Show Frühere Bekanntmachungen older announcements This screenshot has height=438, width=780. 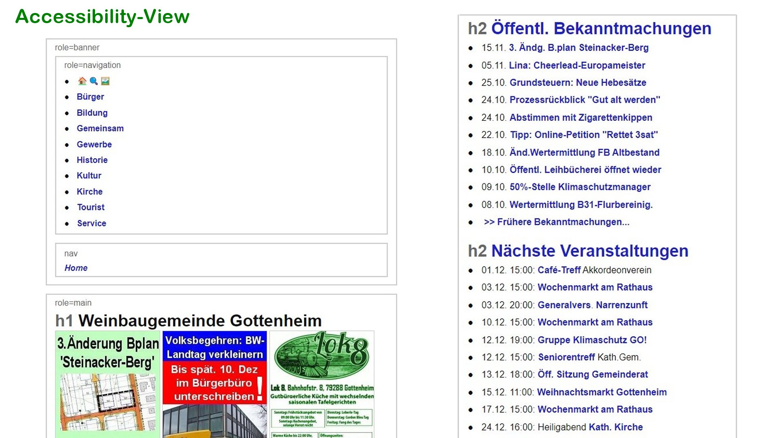point(557,222)
